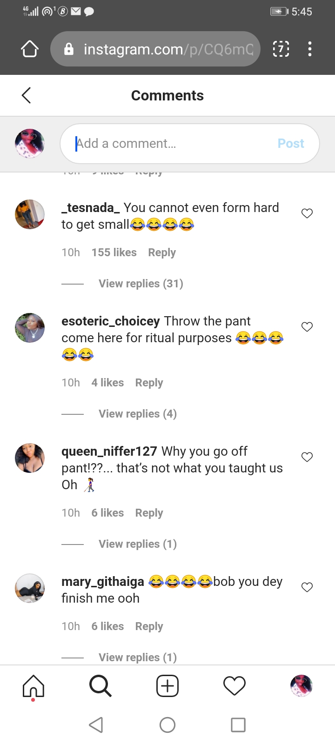Open Instagram search magnifier icon
Image resolution: width=335 pixels, height=744 pixels.
click(x=100, y=686)
